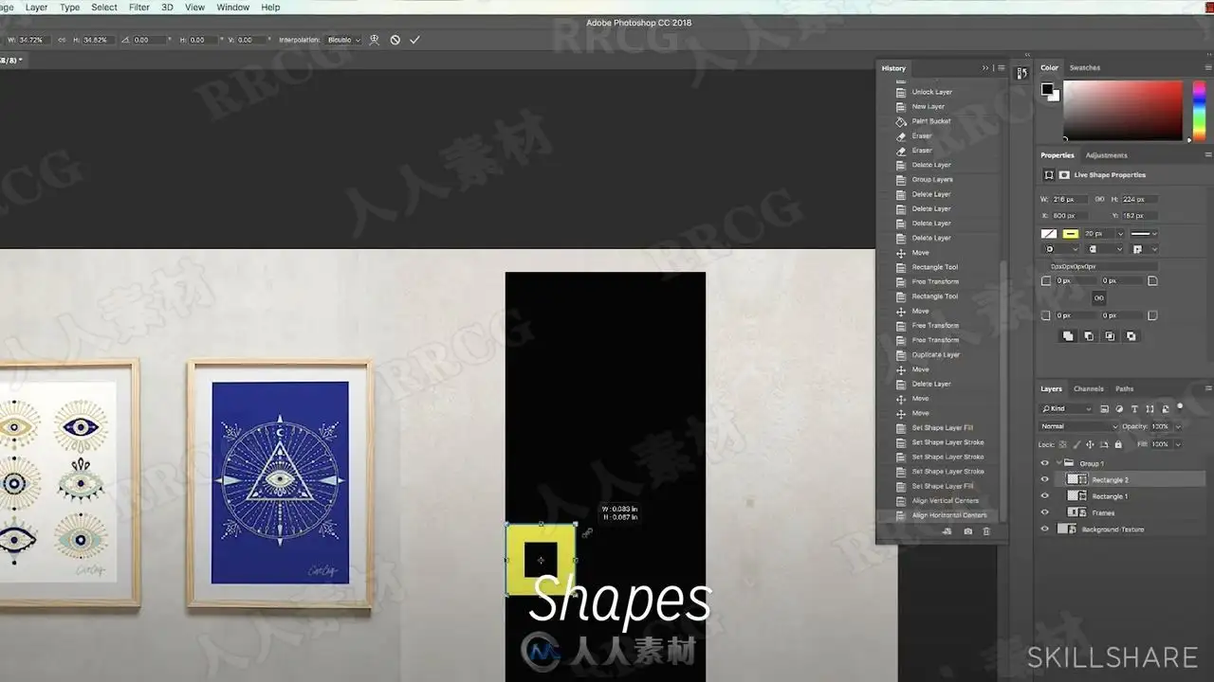Open the layer filter Kind dropdown

[x=1067, y=409]
